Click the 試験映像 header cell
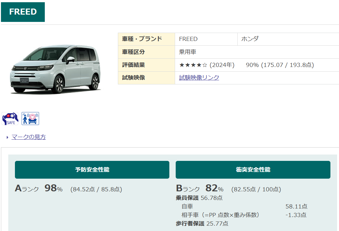 [x=146, y=78]
